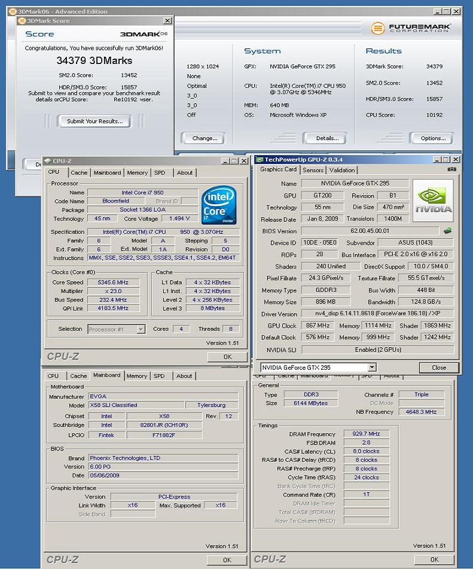Click OK in the CPU-Z mainboard window
The height and width of the screenshot is (569, 473).
coord(227,560)
